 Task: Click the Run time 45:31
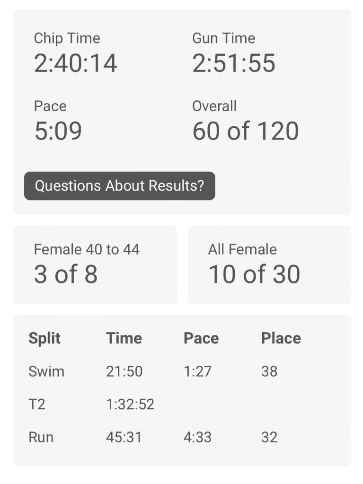click(x=124, y=437)
